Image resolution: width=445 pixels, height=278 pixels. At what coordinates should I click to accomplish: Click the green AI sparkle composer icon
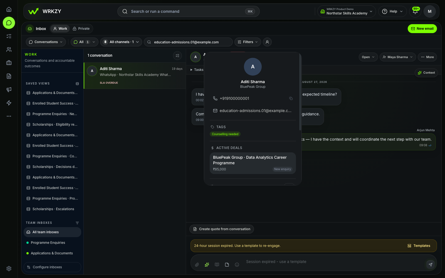point(207,265)
